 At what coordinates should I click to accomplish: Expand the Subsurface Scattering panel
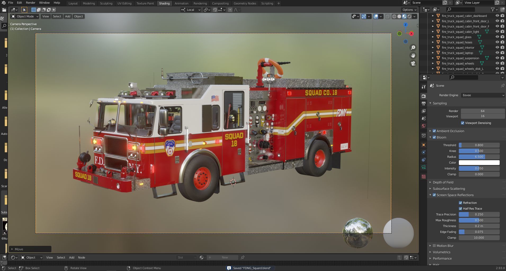(x=449, y=189)
